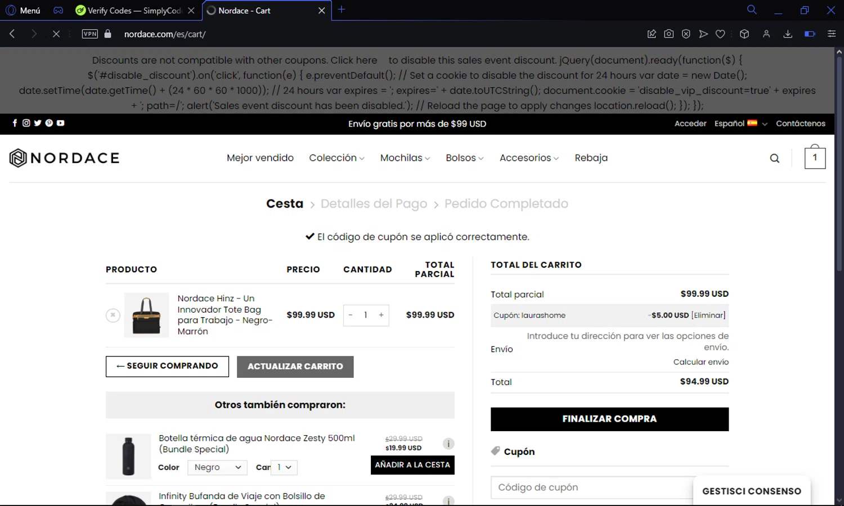Viewport: 844px width, 506px height.
Task: Open the Nordace Hinz product name link
Action: [225, 315]
